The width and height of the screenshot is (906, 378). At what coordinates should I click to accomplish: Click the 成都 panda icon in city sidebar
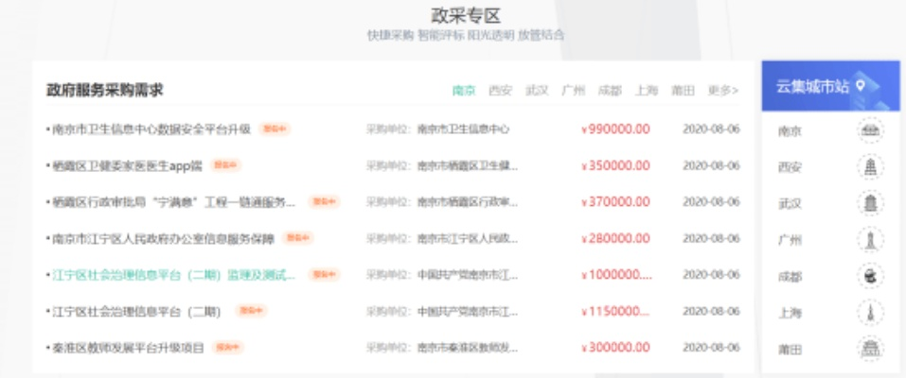point(870,277)
